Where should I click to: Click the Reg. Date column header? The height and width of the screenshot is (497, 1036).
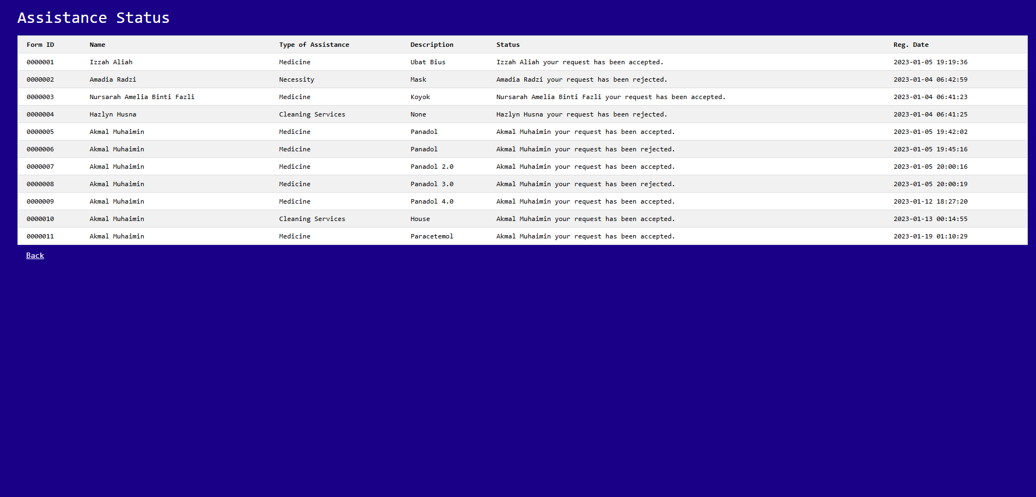[911, 45]
